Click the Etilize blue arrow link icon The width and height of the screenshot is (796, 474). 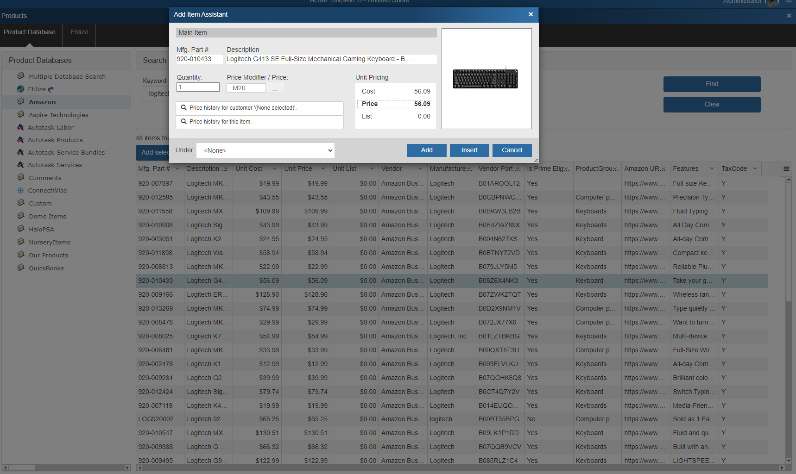[x=51, y=89]
